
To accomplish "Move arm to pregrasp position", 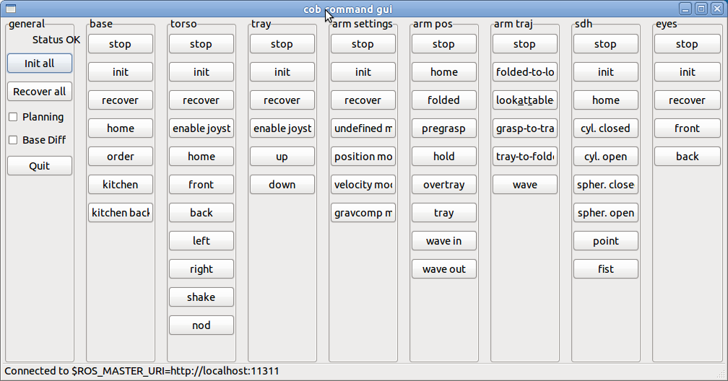I will [444, 128].
